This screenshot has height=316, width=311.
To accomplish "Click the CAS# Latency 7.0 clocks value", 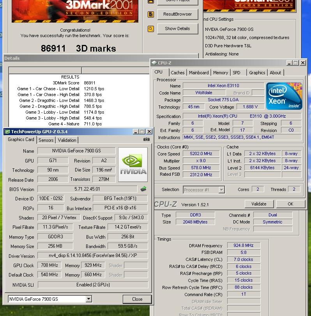I will (244, 259).
